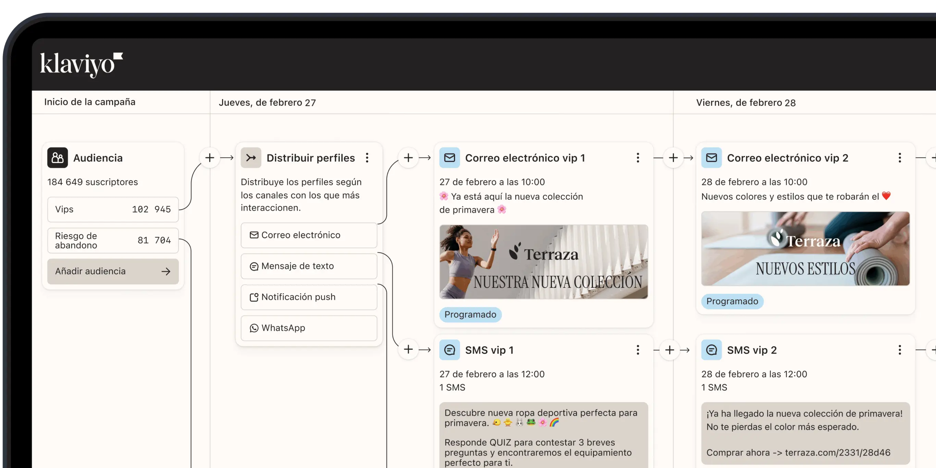The width and height of the screenshot is (936, 468).
Task: Open the Correo electrónico vip 1 three-dot menu
Action: click(x=638, y=158)
